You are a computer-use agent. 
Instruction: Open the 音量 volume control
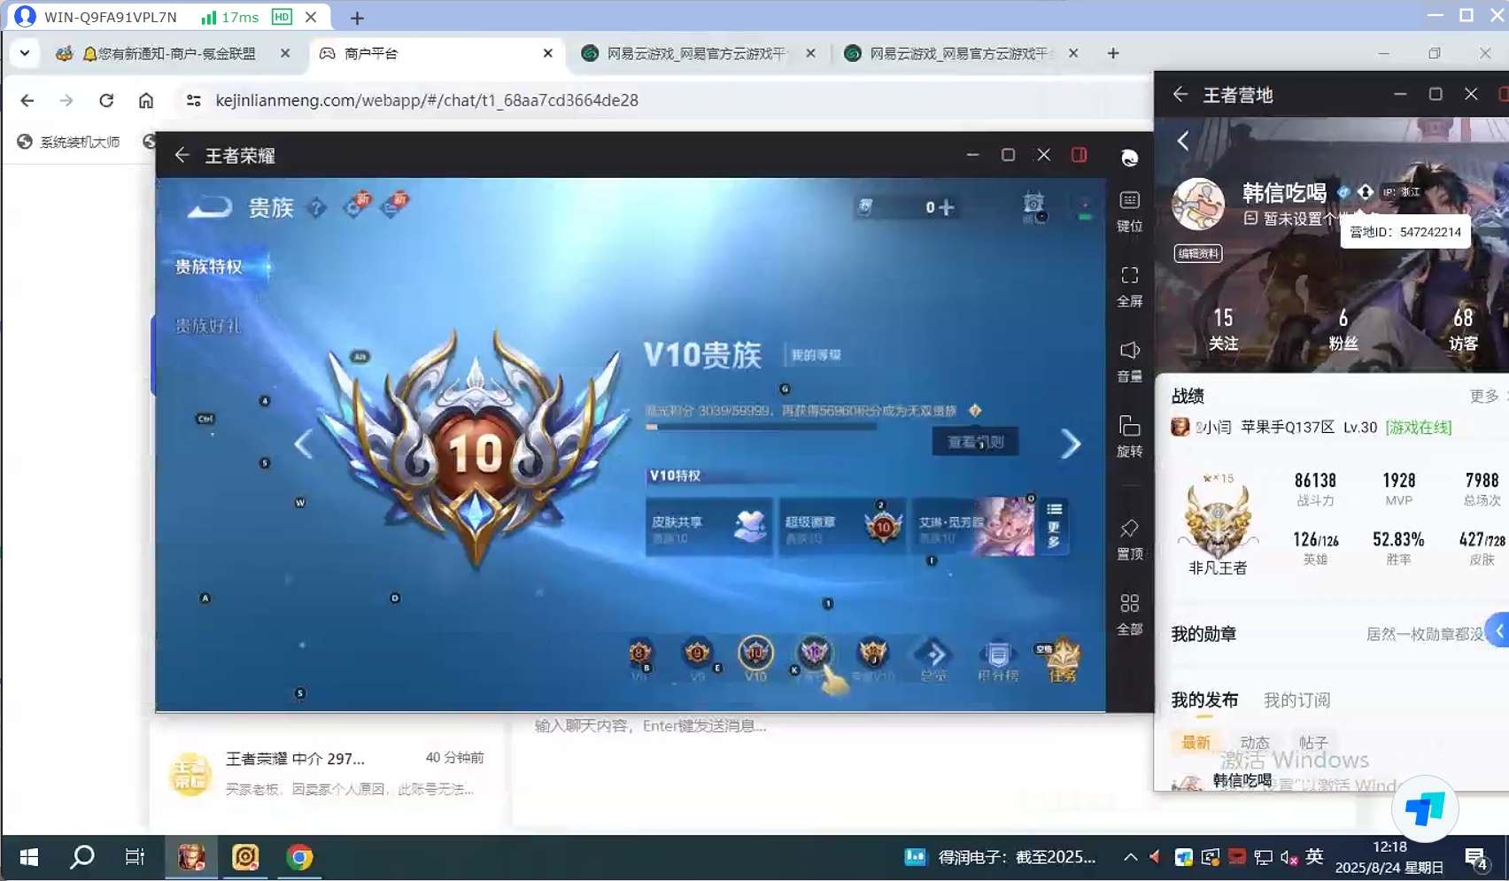pyautogui.click(x=1129, y=361)
